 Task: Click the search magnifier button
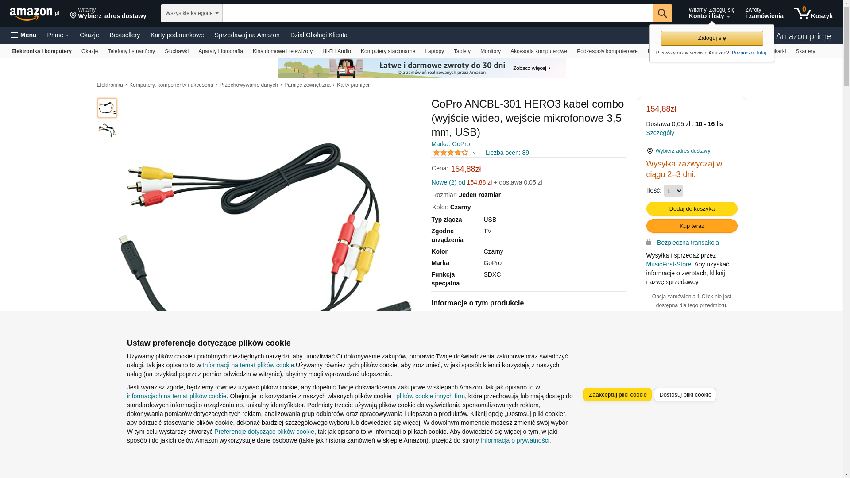662,13
